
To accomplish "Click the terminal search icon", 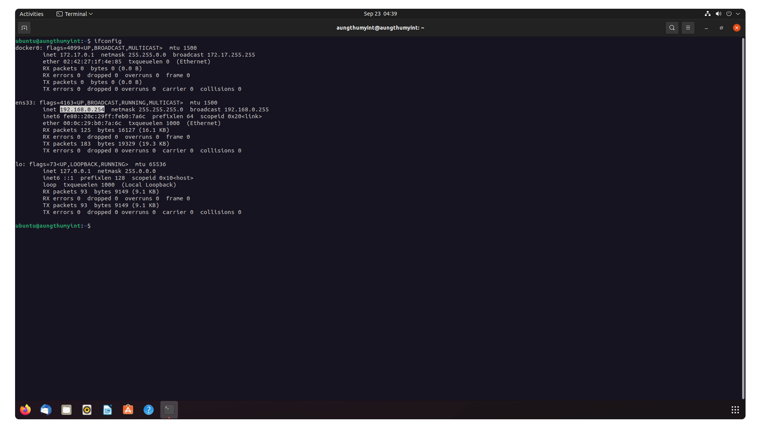I will [x=672, y=28].
